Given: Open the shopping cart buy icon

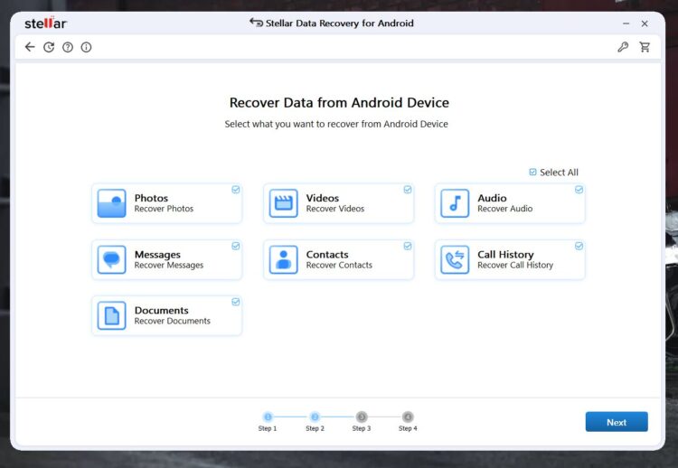Looking at the screenshot, I should [645, 47].
